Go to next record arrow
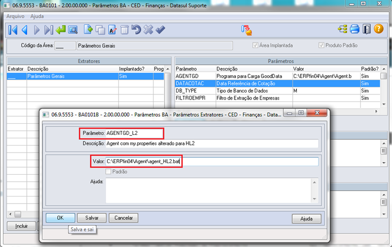This screenshot has height=247, width=392. click(36, 30)
